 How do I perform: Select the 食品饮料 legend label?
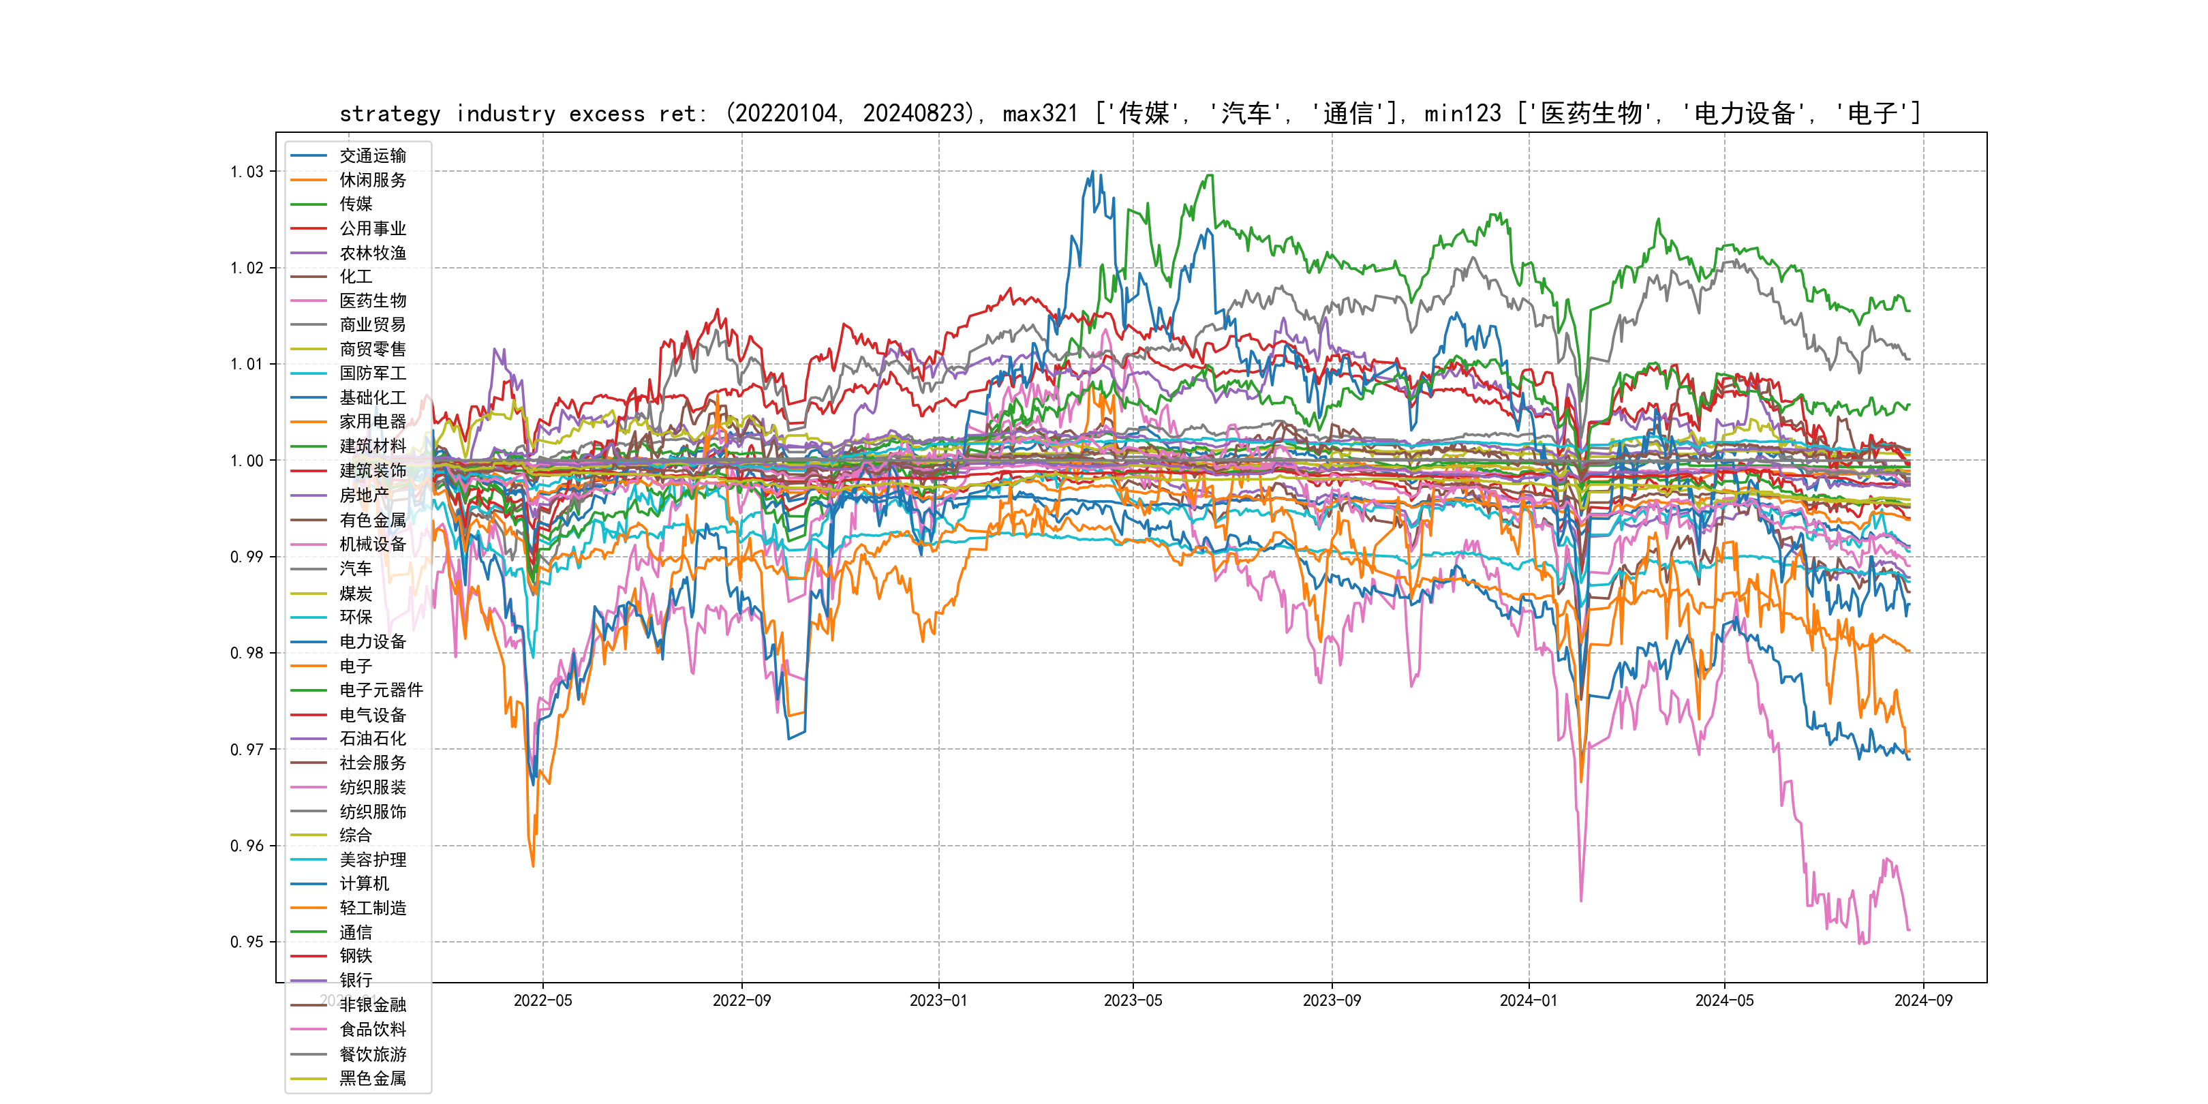372,1030
